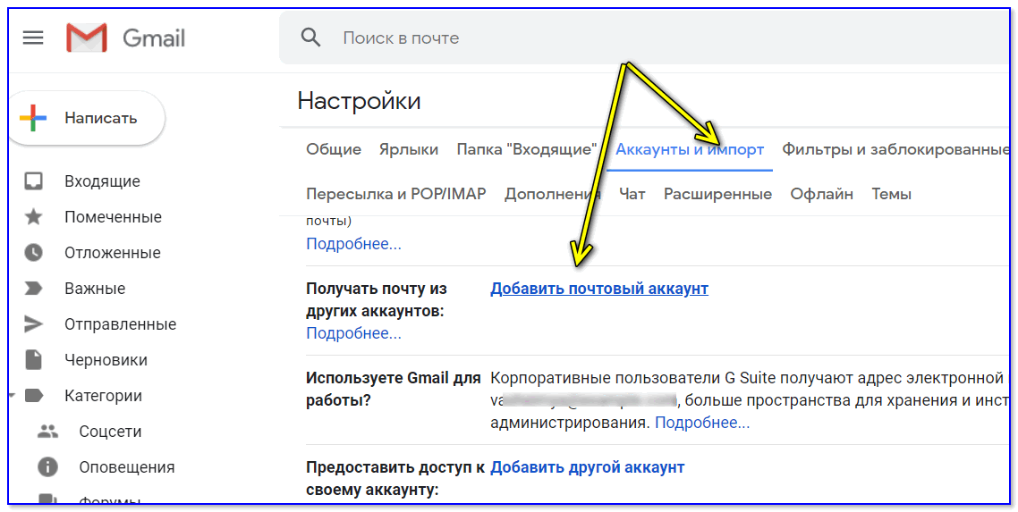Switch to the Дополнения tab
The height and width of the screenshot is (512, 1018).
(x=553, y=194)
